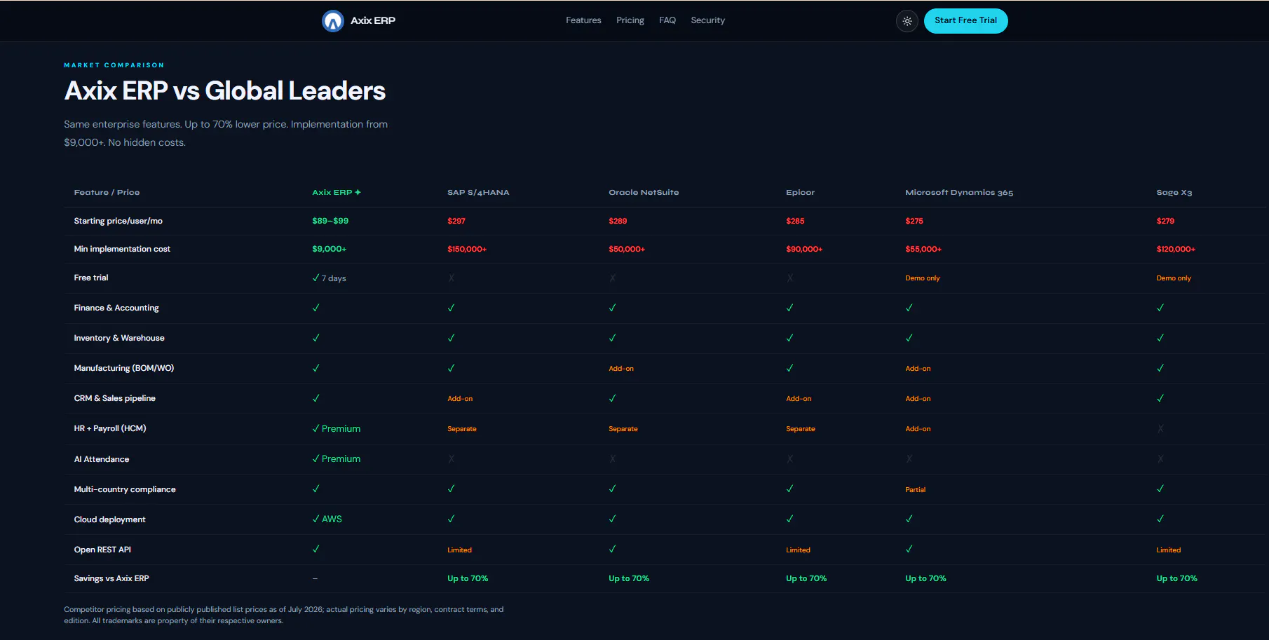Click the 'MARKET COMPARISON' label
The width and height of the screenshot is (1269, 640).
click(114, 65)
